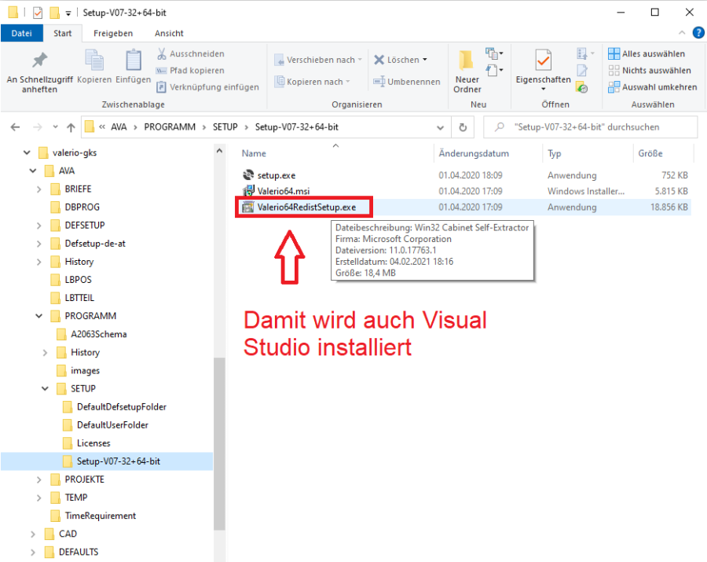Image resolution: width=707 pixels, height=562 pixels.
Task: Click the Ausschneiden scissors icon
Action: pos(161,54)
